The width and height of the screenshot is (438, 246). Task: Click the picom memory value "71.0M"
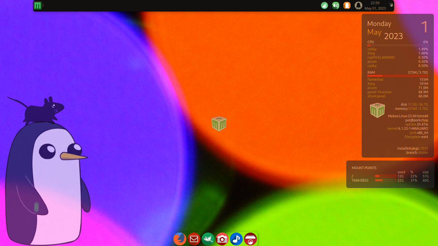[x=423, y=88]
